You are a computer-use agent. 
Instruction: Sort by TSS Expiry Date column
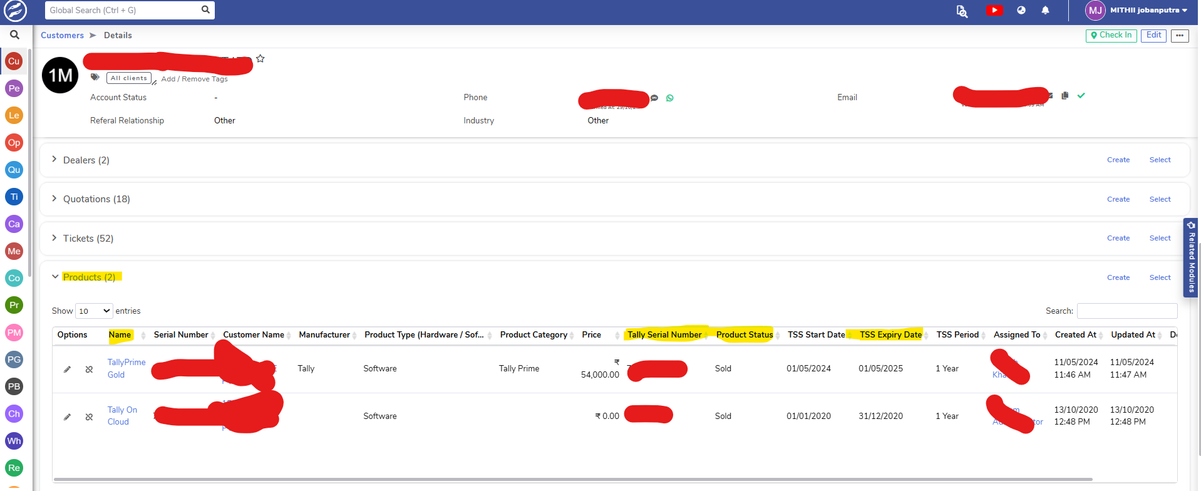890,335
